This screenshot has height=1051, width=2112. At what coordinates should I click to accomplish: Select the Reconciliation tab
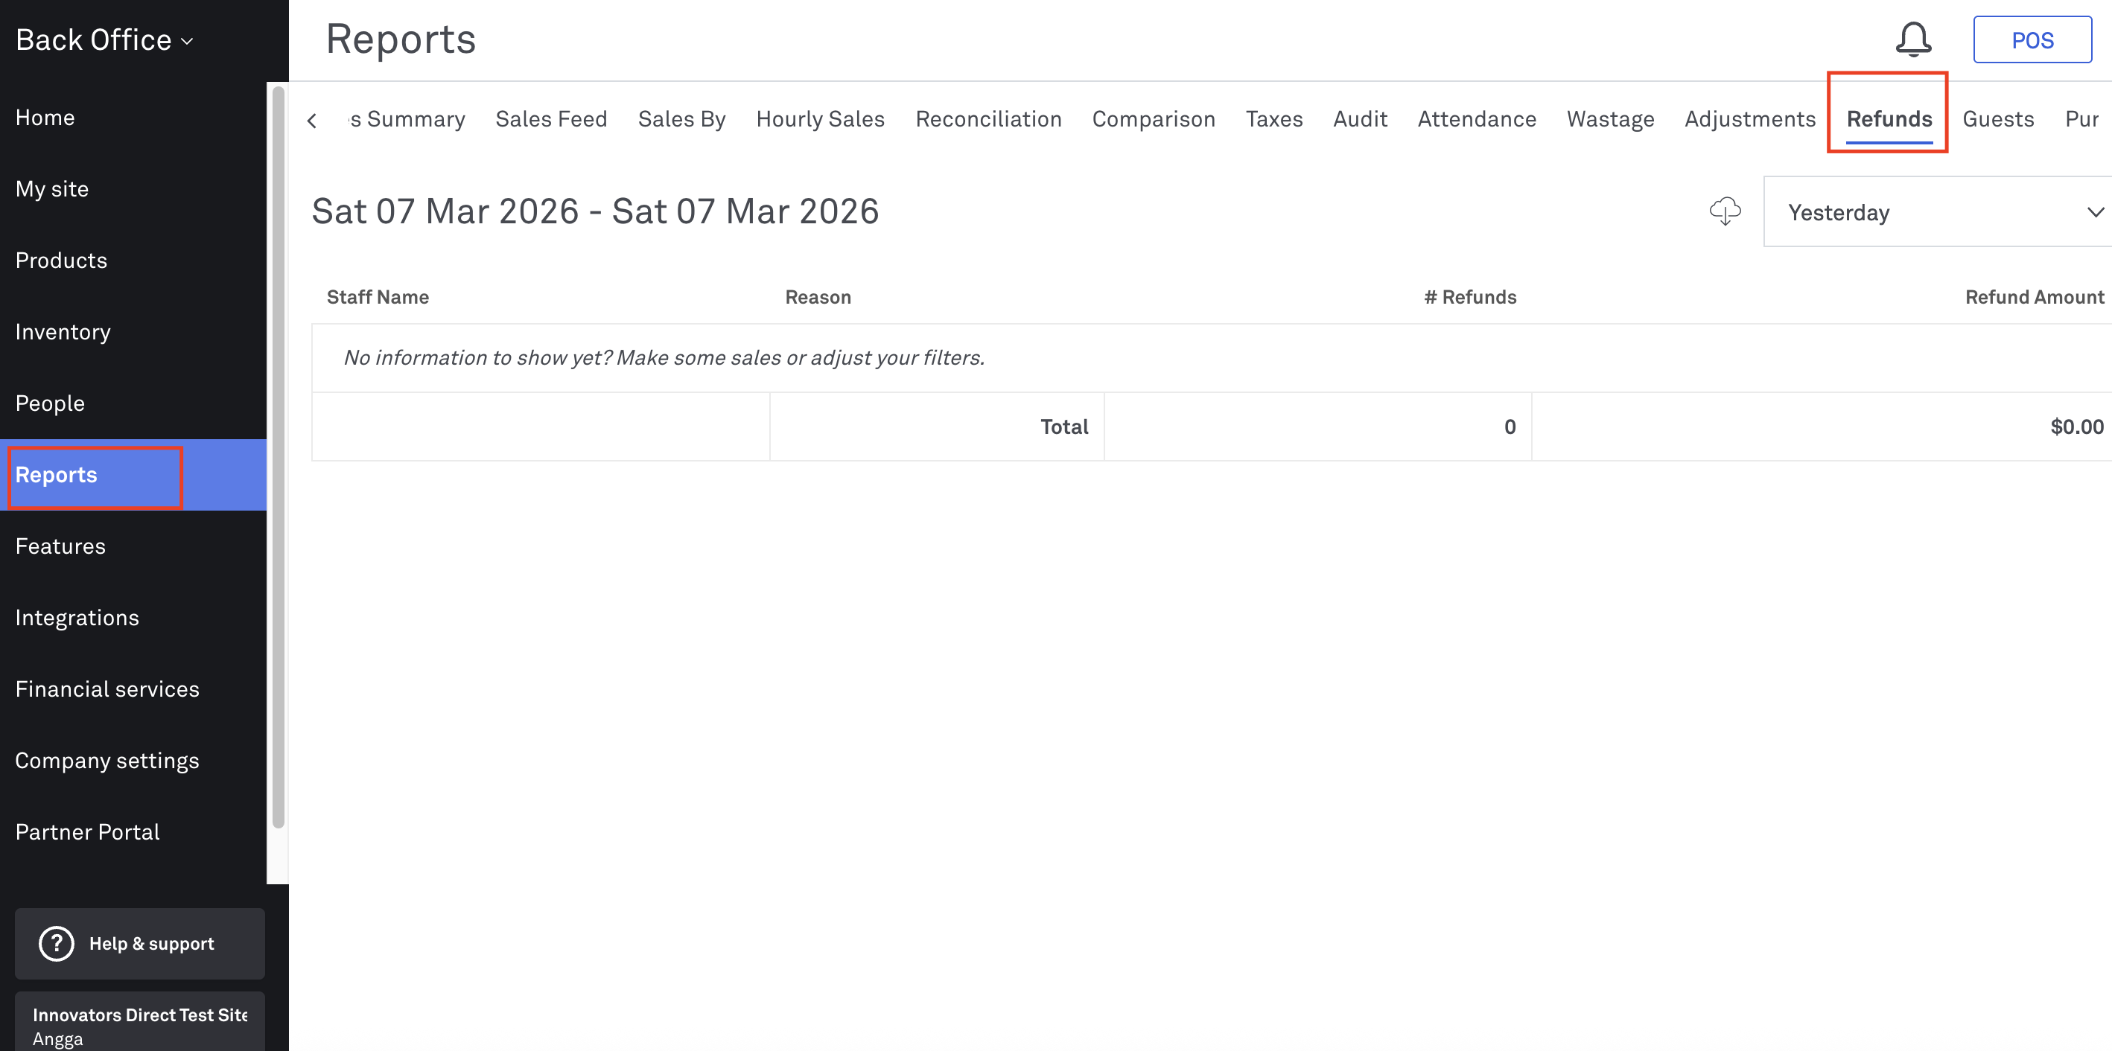[x=988, y=119]
